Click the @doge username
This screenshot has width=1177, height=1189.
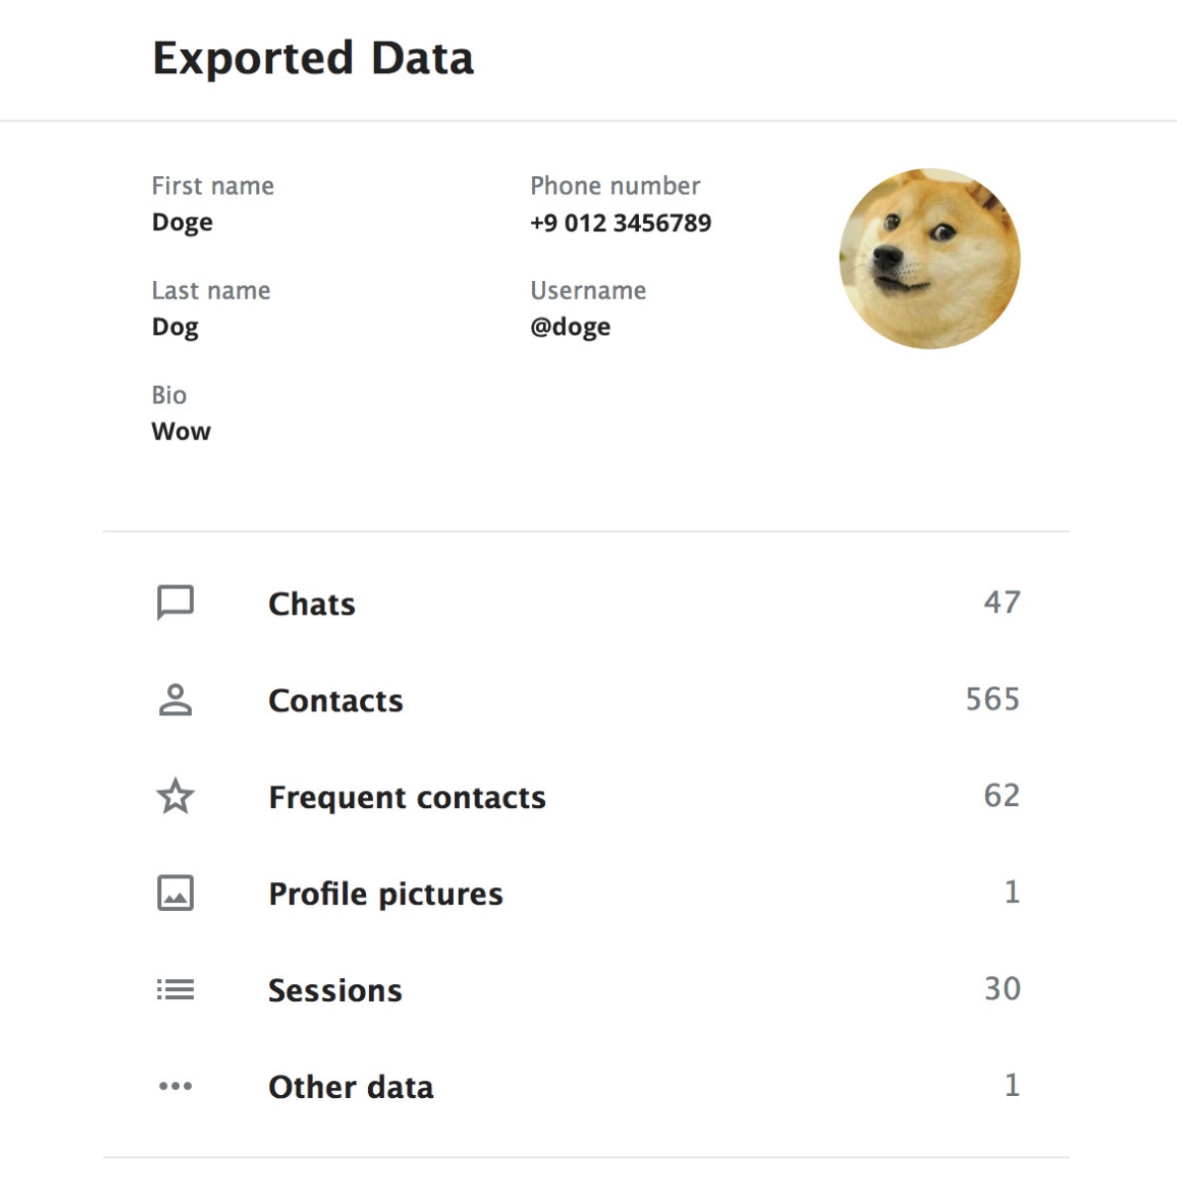570,326
